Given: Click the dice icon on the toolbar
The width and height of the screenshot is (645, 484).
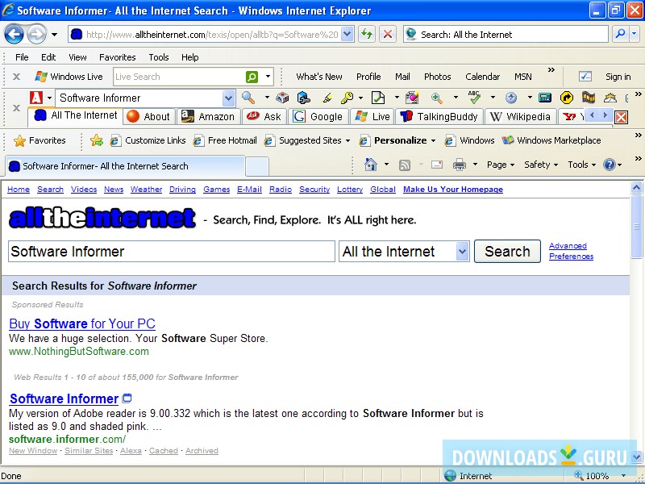Looking at the screenshot, I should coord(282,98).
